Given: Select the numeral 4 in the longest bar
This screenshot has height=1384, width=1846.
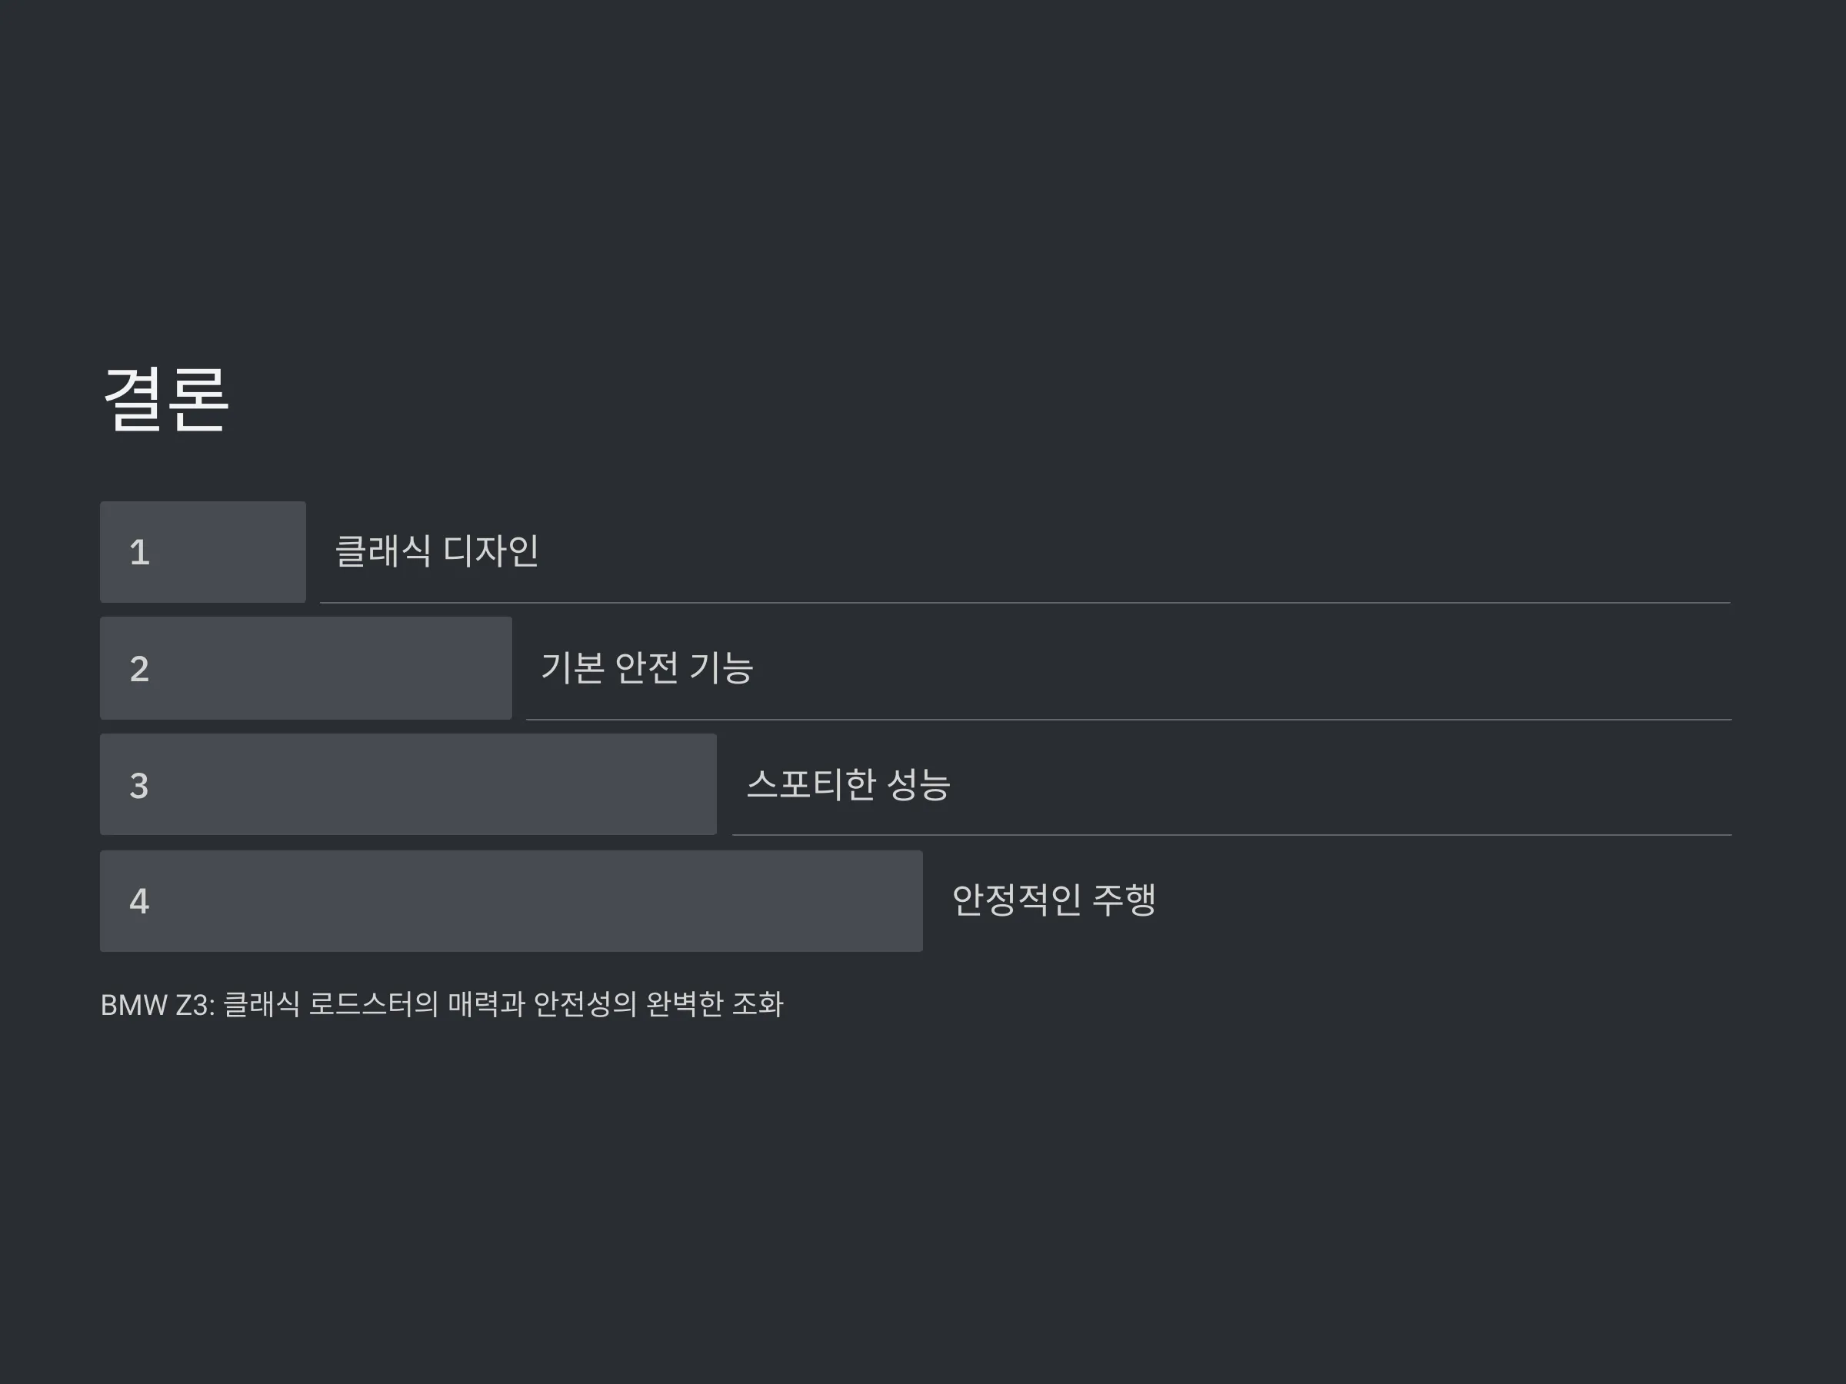Looking at the screenshot, I should [x=139, y=901].
